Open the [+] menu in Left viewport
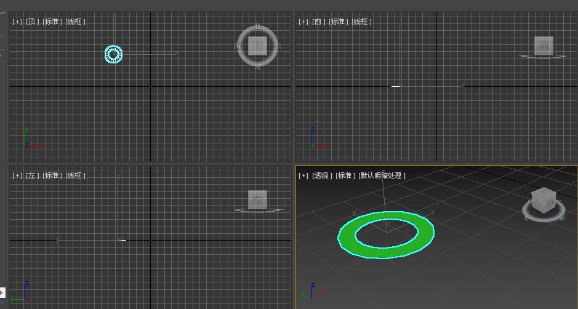 click(17, 175)
